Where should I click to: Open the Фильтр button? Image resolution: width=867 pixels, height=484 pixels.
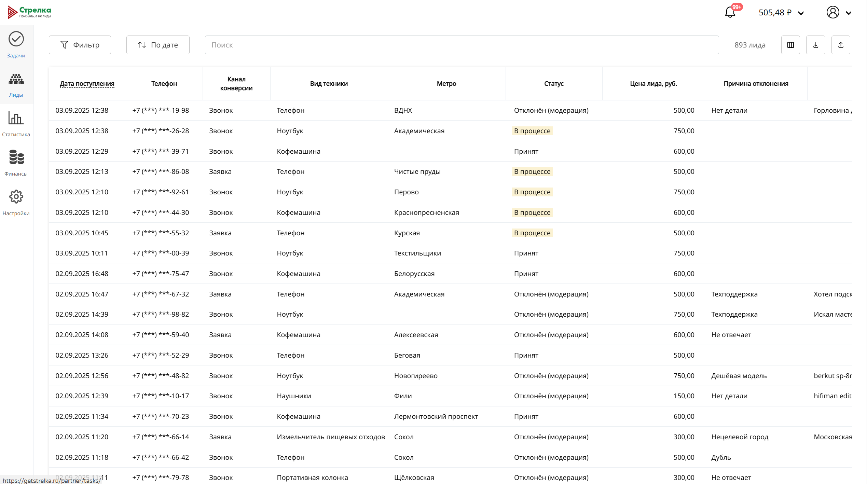point(80,45)
